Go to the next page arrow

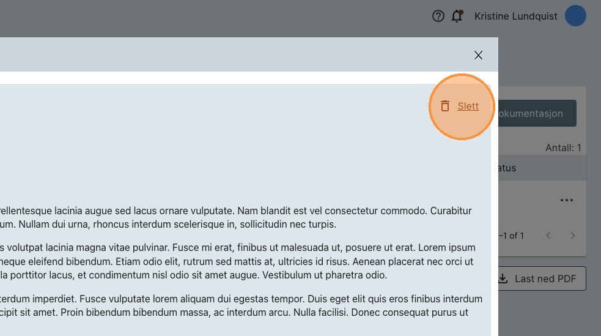point(573,236)
